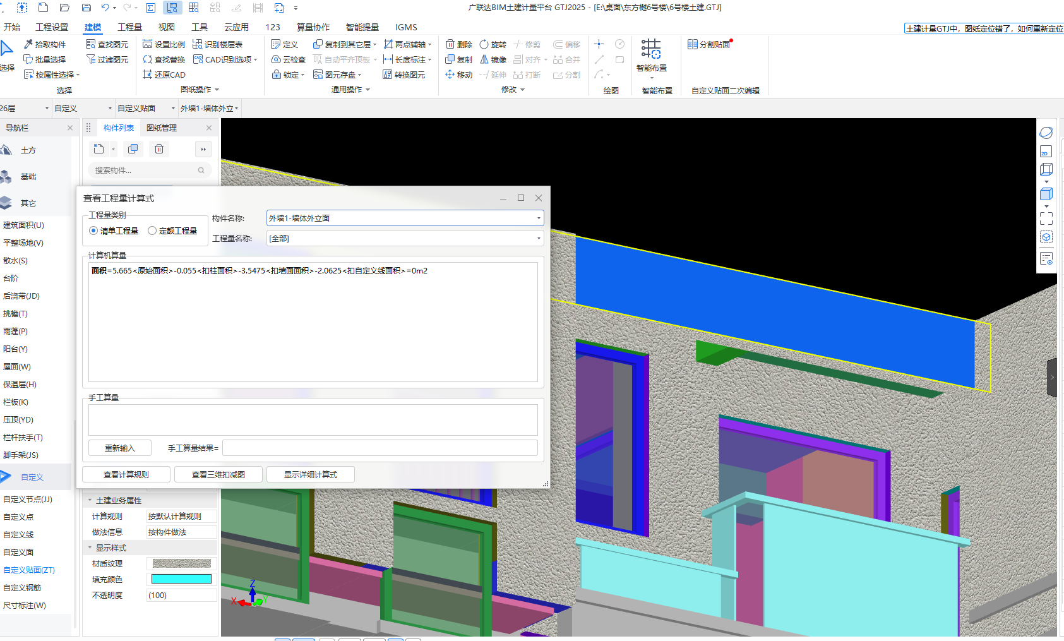The width and height of the screenshot is (1064, 641).
Task: Click the orbit view icon on right toolbar
Action: 1046,133
